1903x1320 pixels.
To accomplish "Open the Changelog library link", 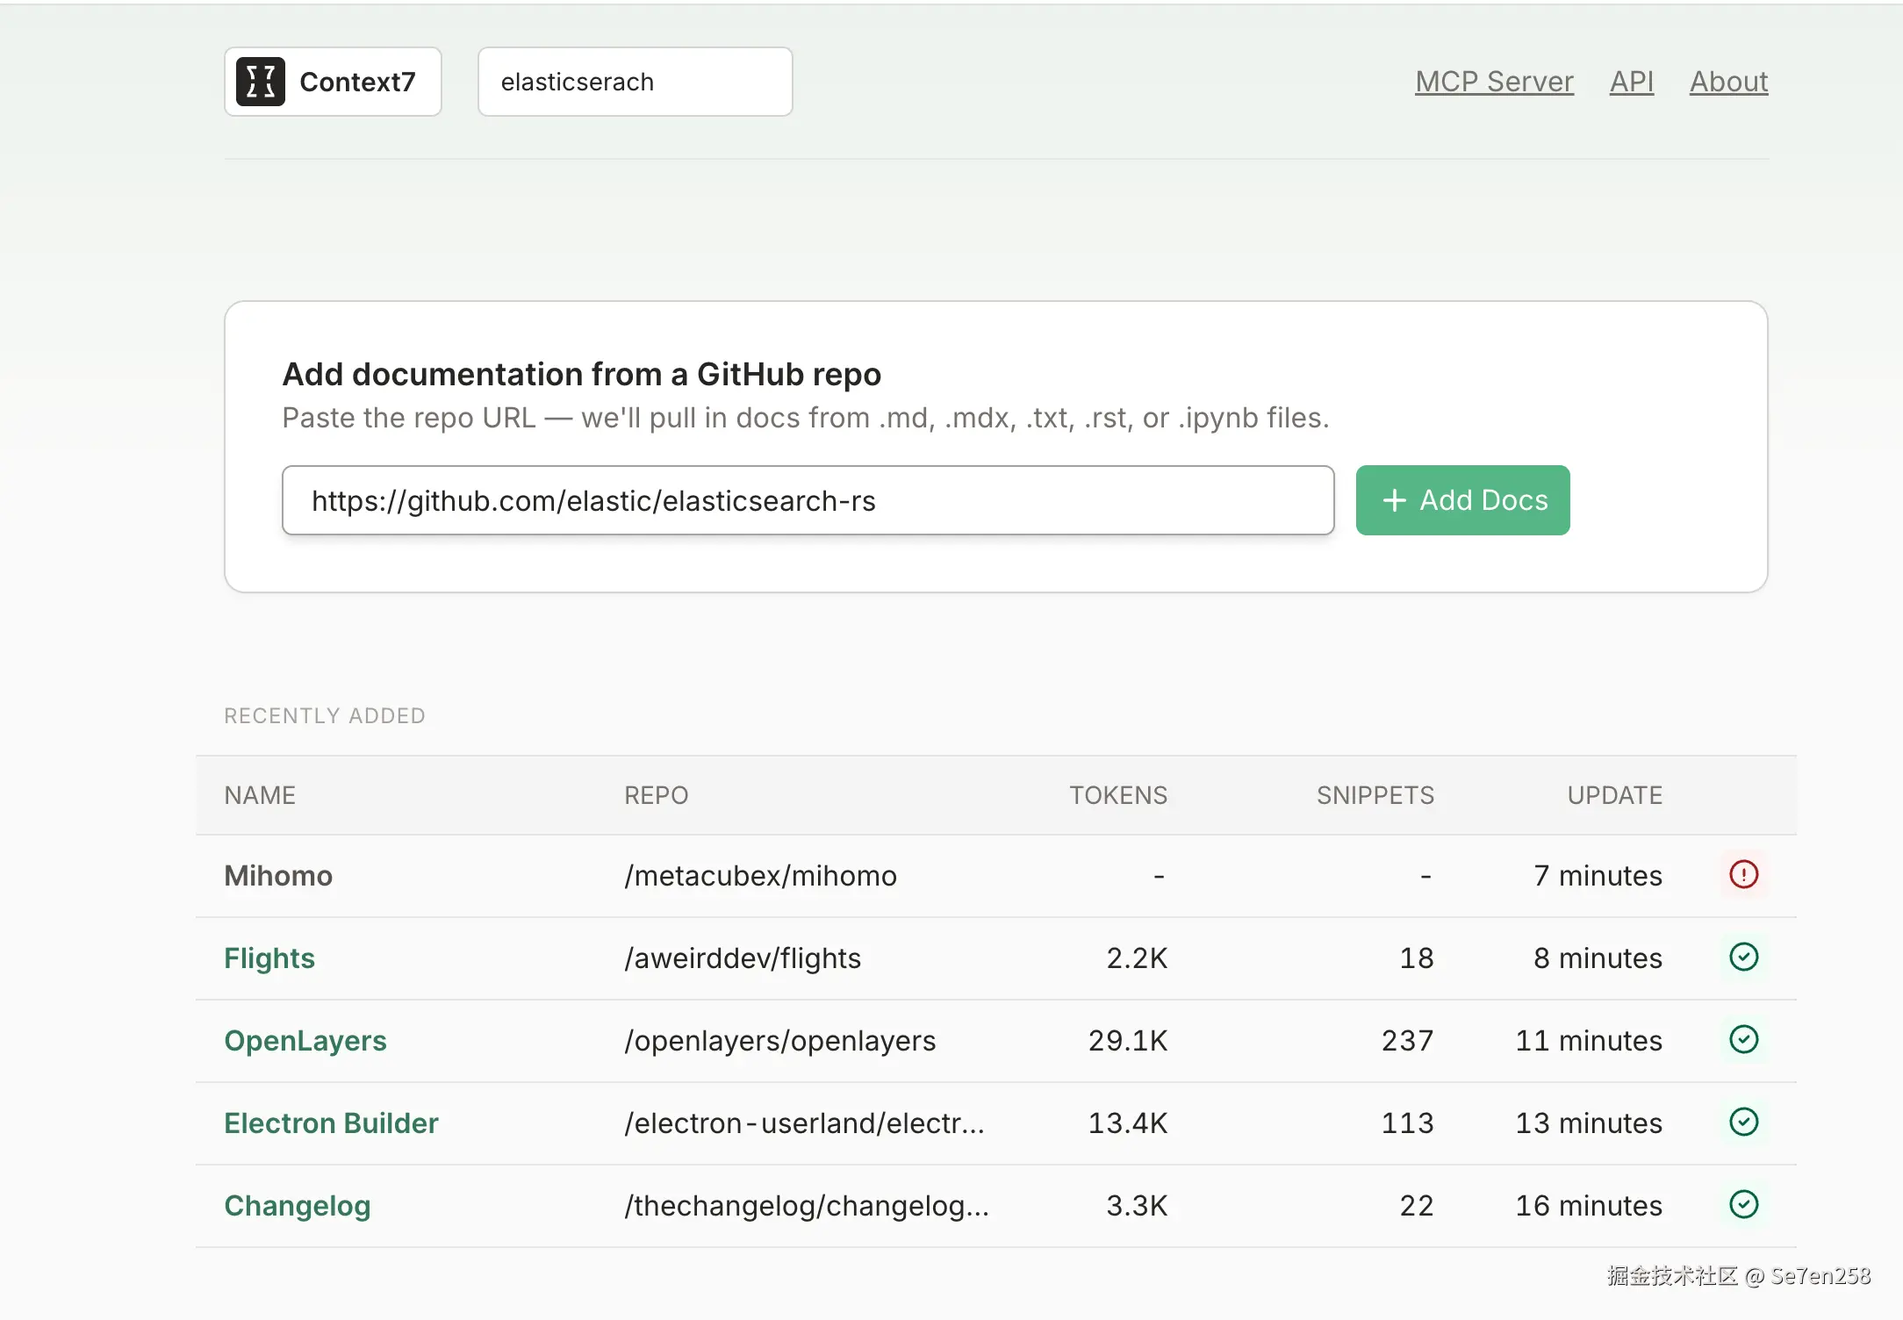I will 298,1205.
